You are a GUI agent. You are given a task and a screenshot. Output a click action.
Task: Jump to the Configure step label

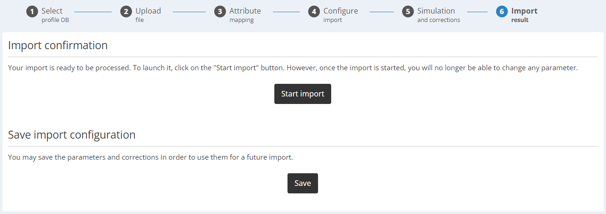(x=341, y=11)
